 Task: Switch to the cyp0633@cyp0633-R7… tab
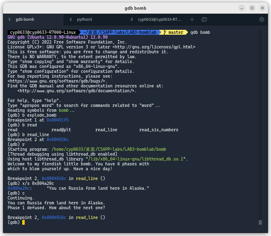156,19
